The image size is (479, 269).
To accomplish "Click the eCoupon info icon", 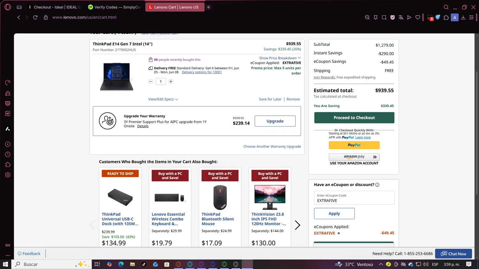I will click(x=377, y=185).
